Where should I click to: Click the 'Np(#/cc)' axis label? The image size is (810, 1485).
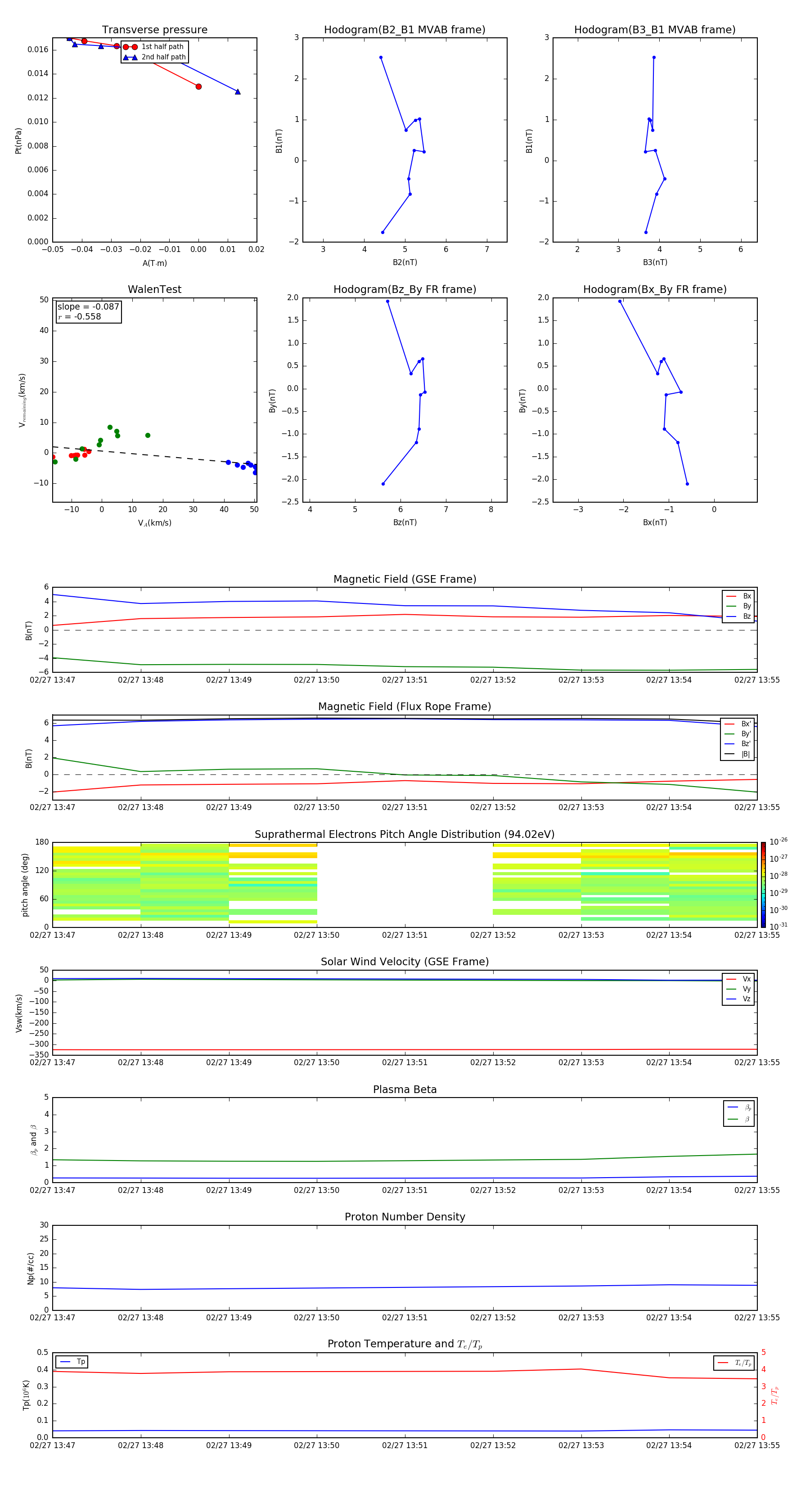[x=31, y=1268]
